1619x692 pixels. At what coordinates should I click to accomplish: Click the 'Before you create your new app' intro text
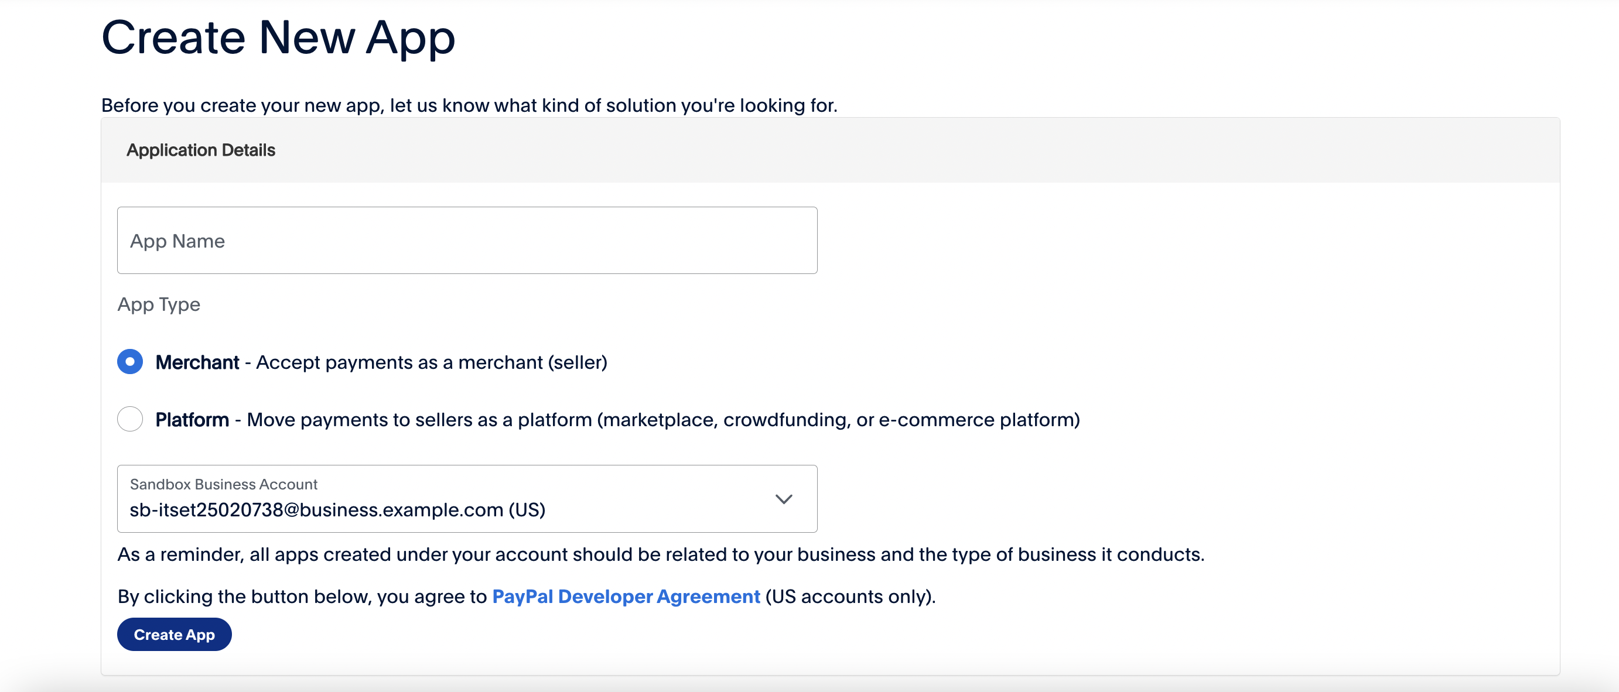point(470,105)
